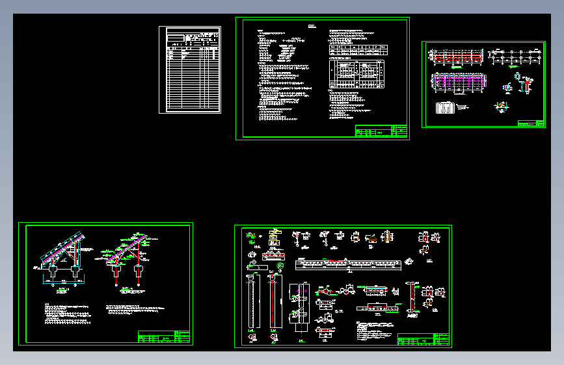The height and width of the screenshot is (365, 564).
Task: Click the magenta grid plan drawing
Action: [x=459, y=82]
